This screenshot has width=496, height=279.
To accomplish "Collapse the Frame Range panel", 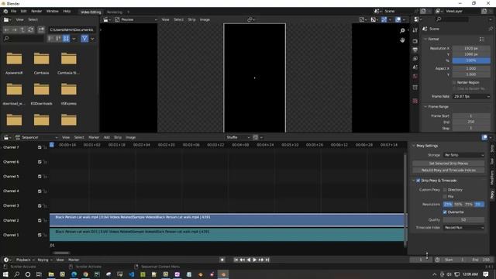I will click(425, 107).
